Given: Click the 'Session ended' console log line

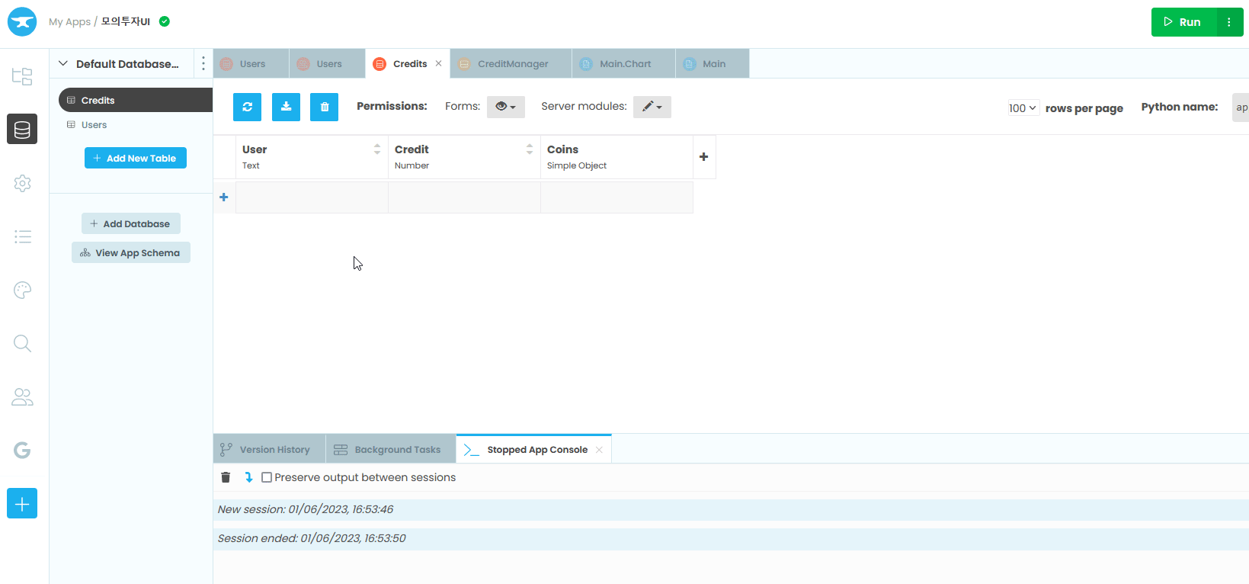Looking at the screenshot, I should (731, 538).
